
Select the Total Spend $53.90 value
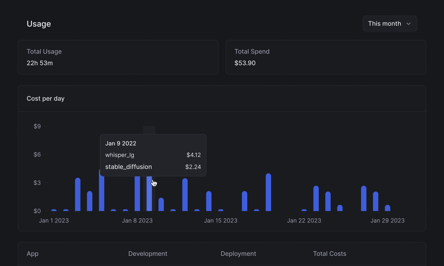click(245, 63)
